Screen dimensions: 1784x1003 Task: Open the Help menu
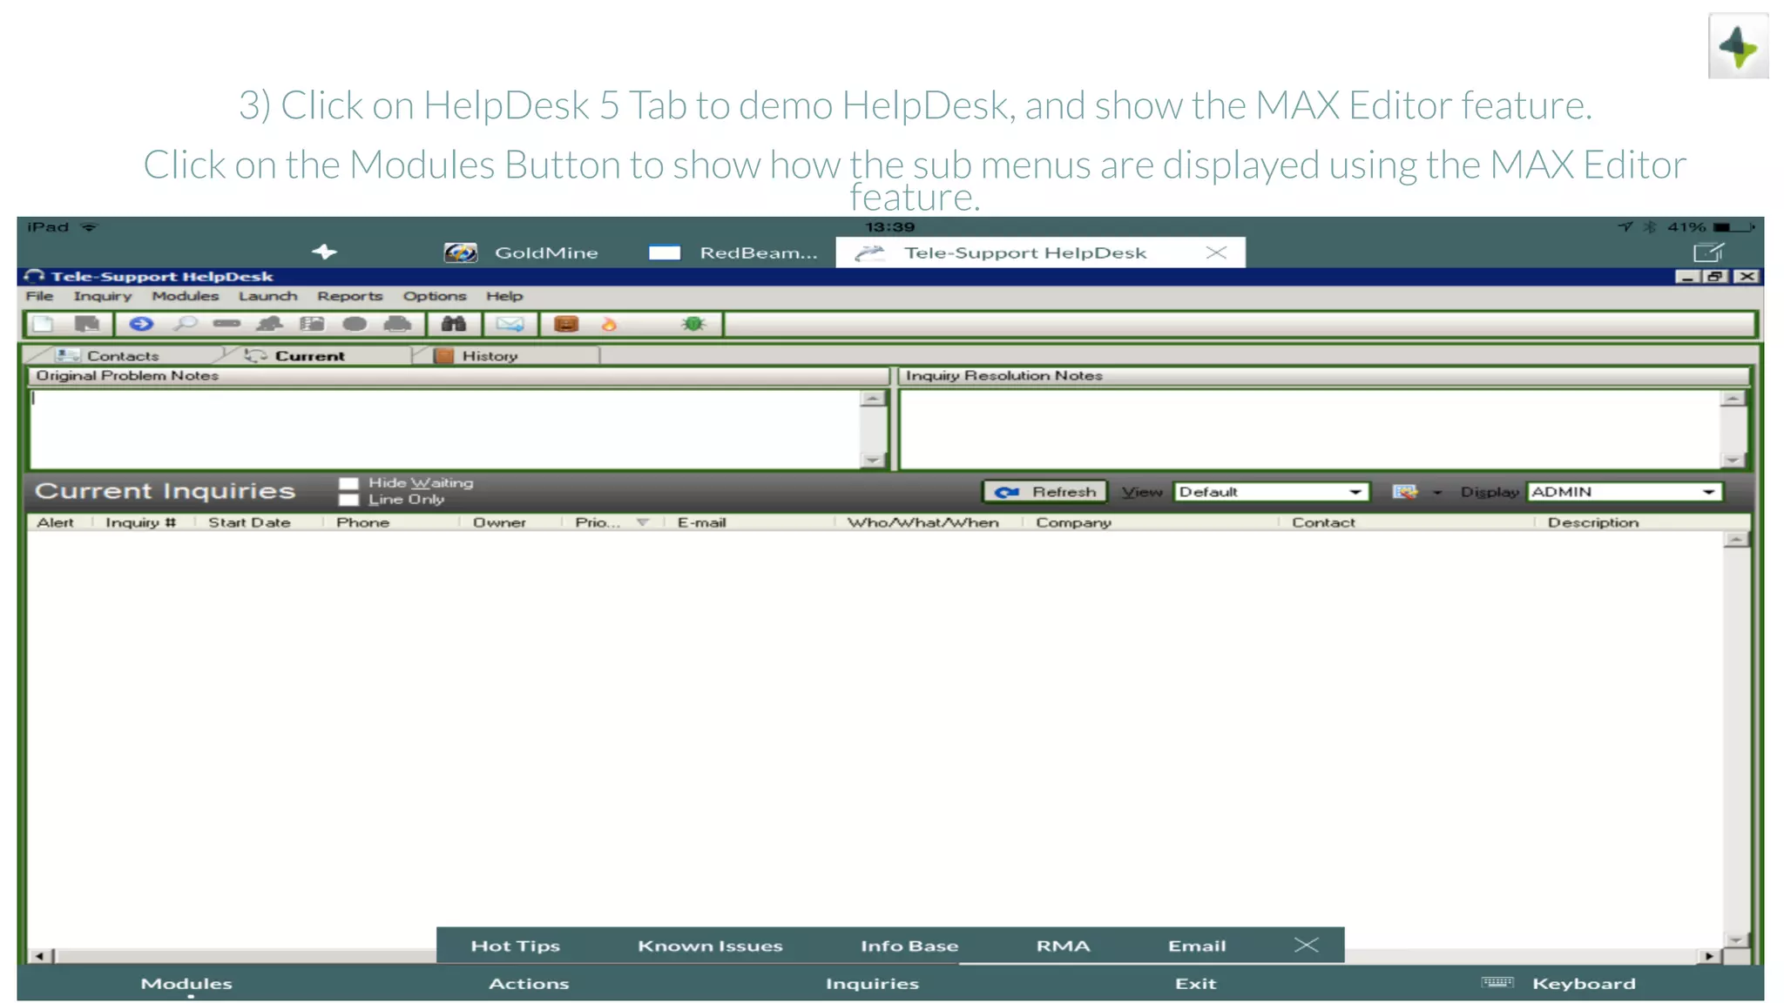click(x=504, y=296)
